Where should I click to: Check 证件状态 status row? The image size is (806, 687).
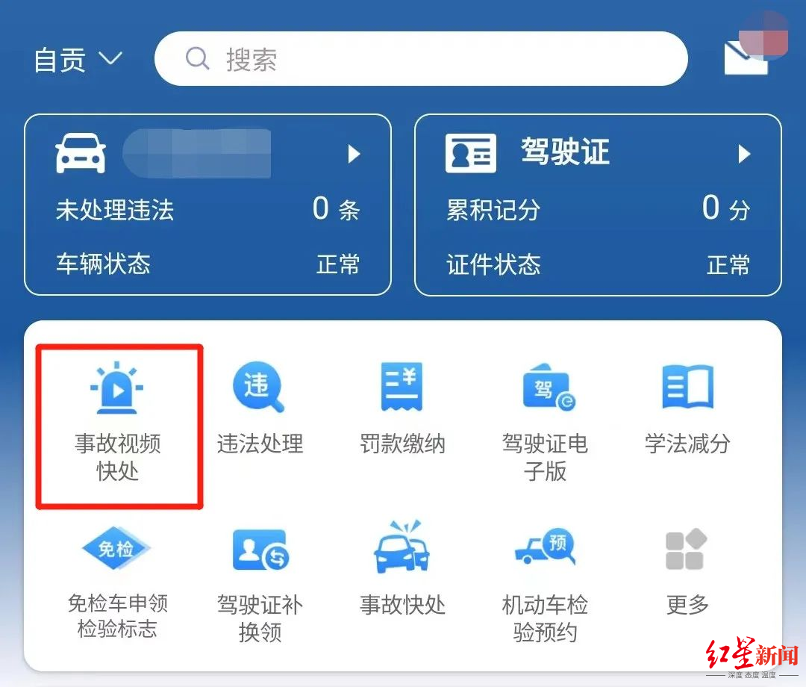[598, 264]
